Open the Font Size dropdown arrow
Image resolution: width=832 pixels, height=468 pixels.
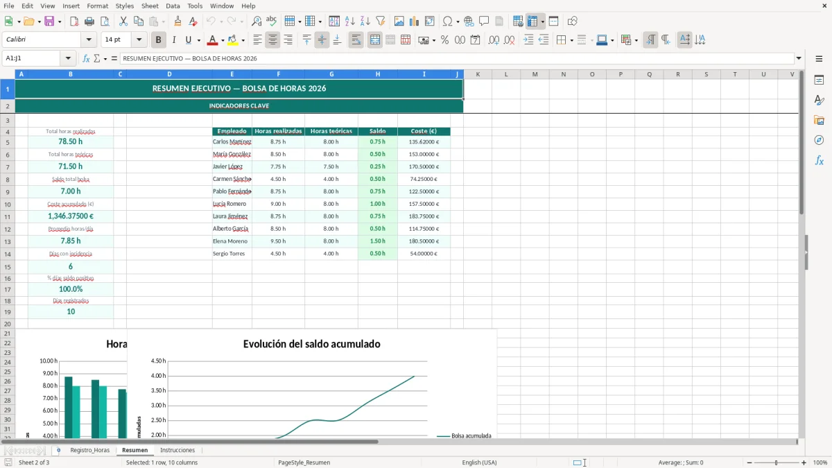tap(139, 40)
